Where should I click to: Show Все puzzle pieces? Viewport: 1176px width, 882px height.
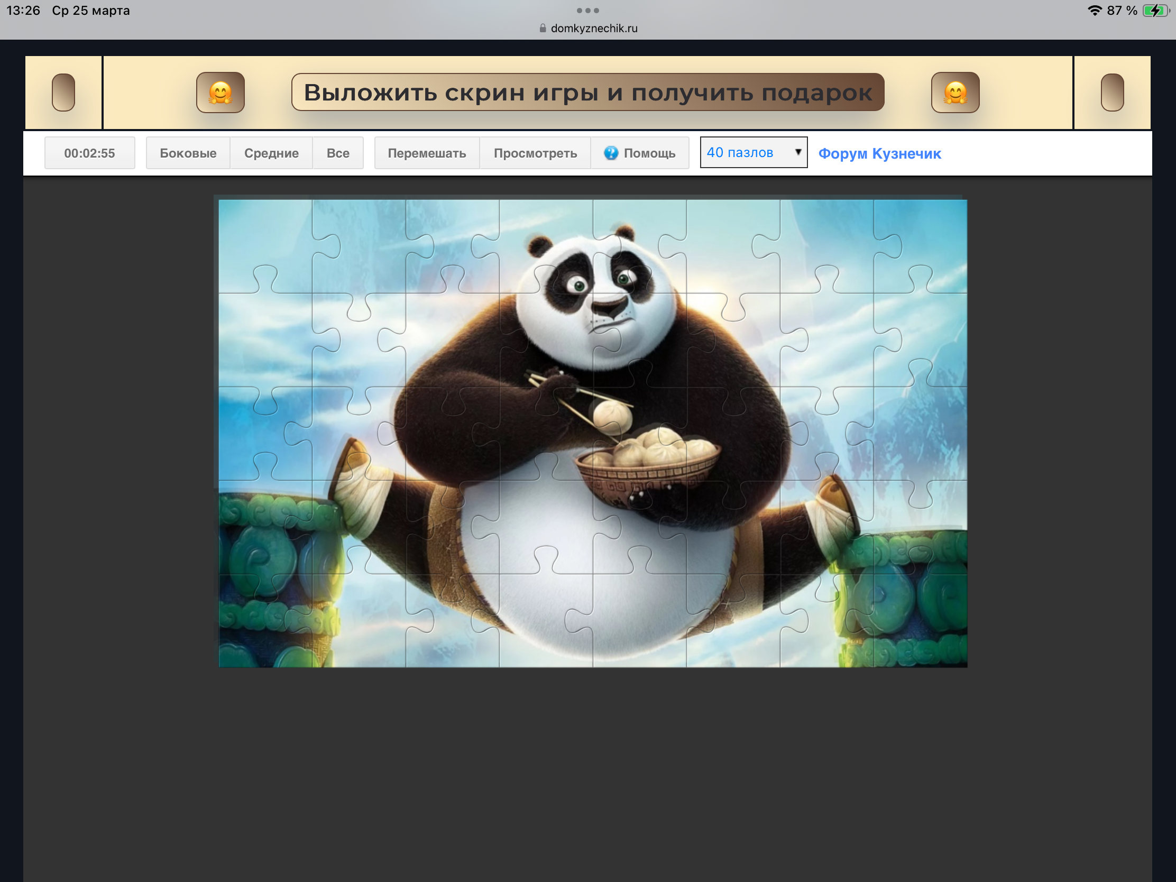tap(337, 153)
